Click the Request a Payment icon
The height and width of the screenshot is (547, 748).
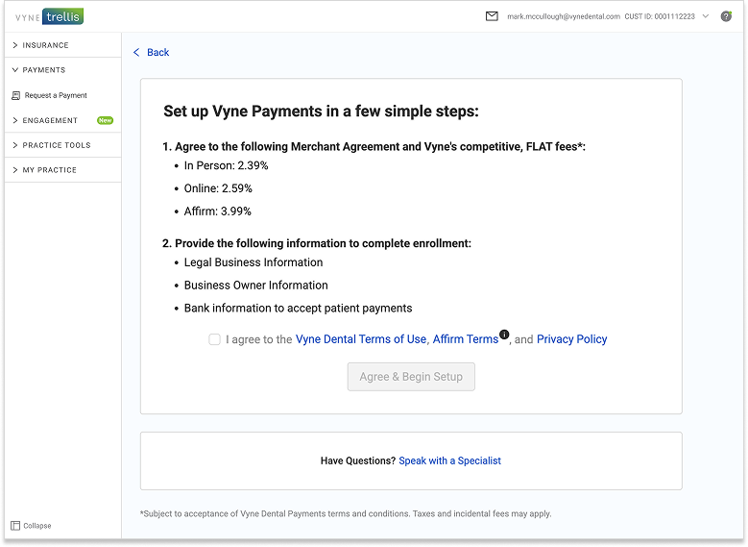[x=15, y=95]
